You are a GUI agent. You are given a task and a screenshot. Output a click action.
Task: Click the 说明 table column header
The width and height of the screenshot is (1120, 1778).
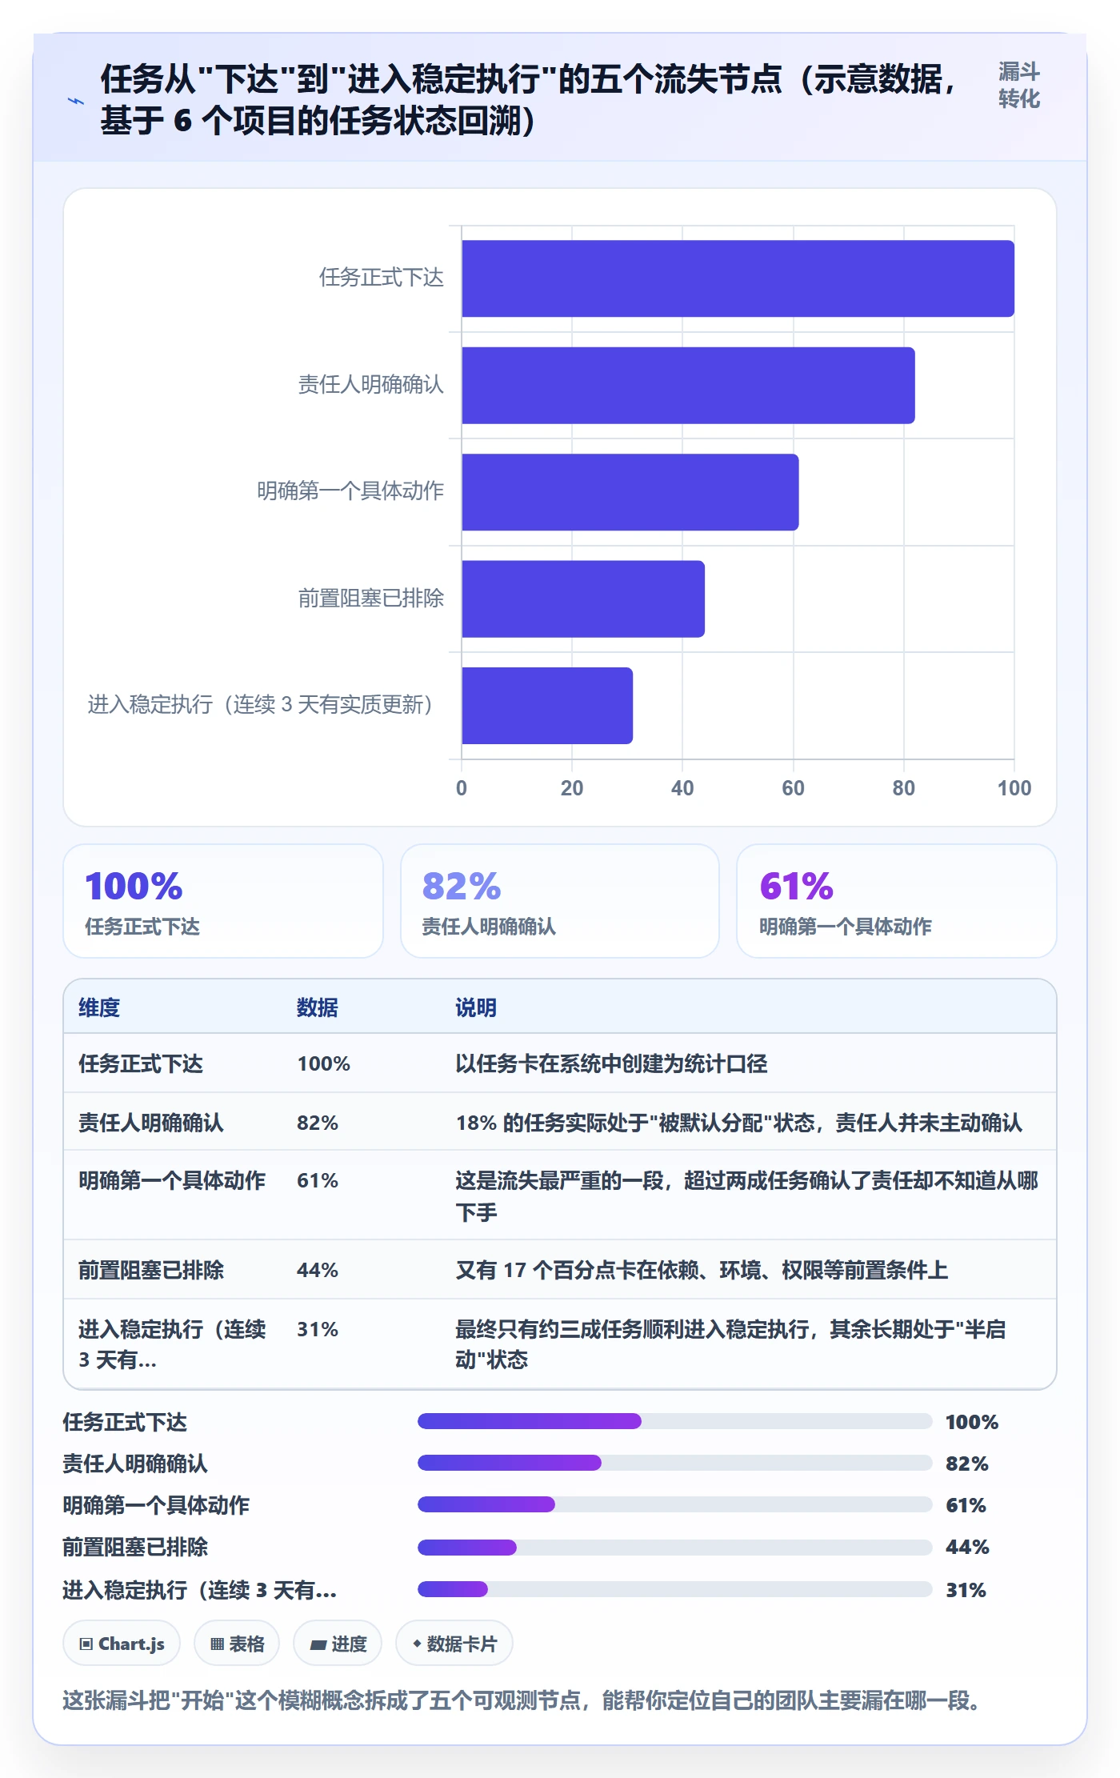pos(476,1007)
